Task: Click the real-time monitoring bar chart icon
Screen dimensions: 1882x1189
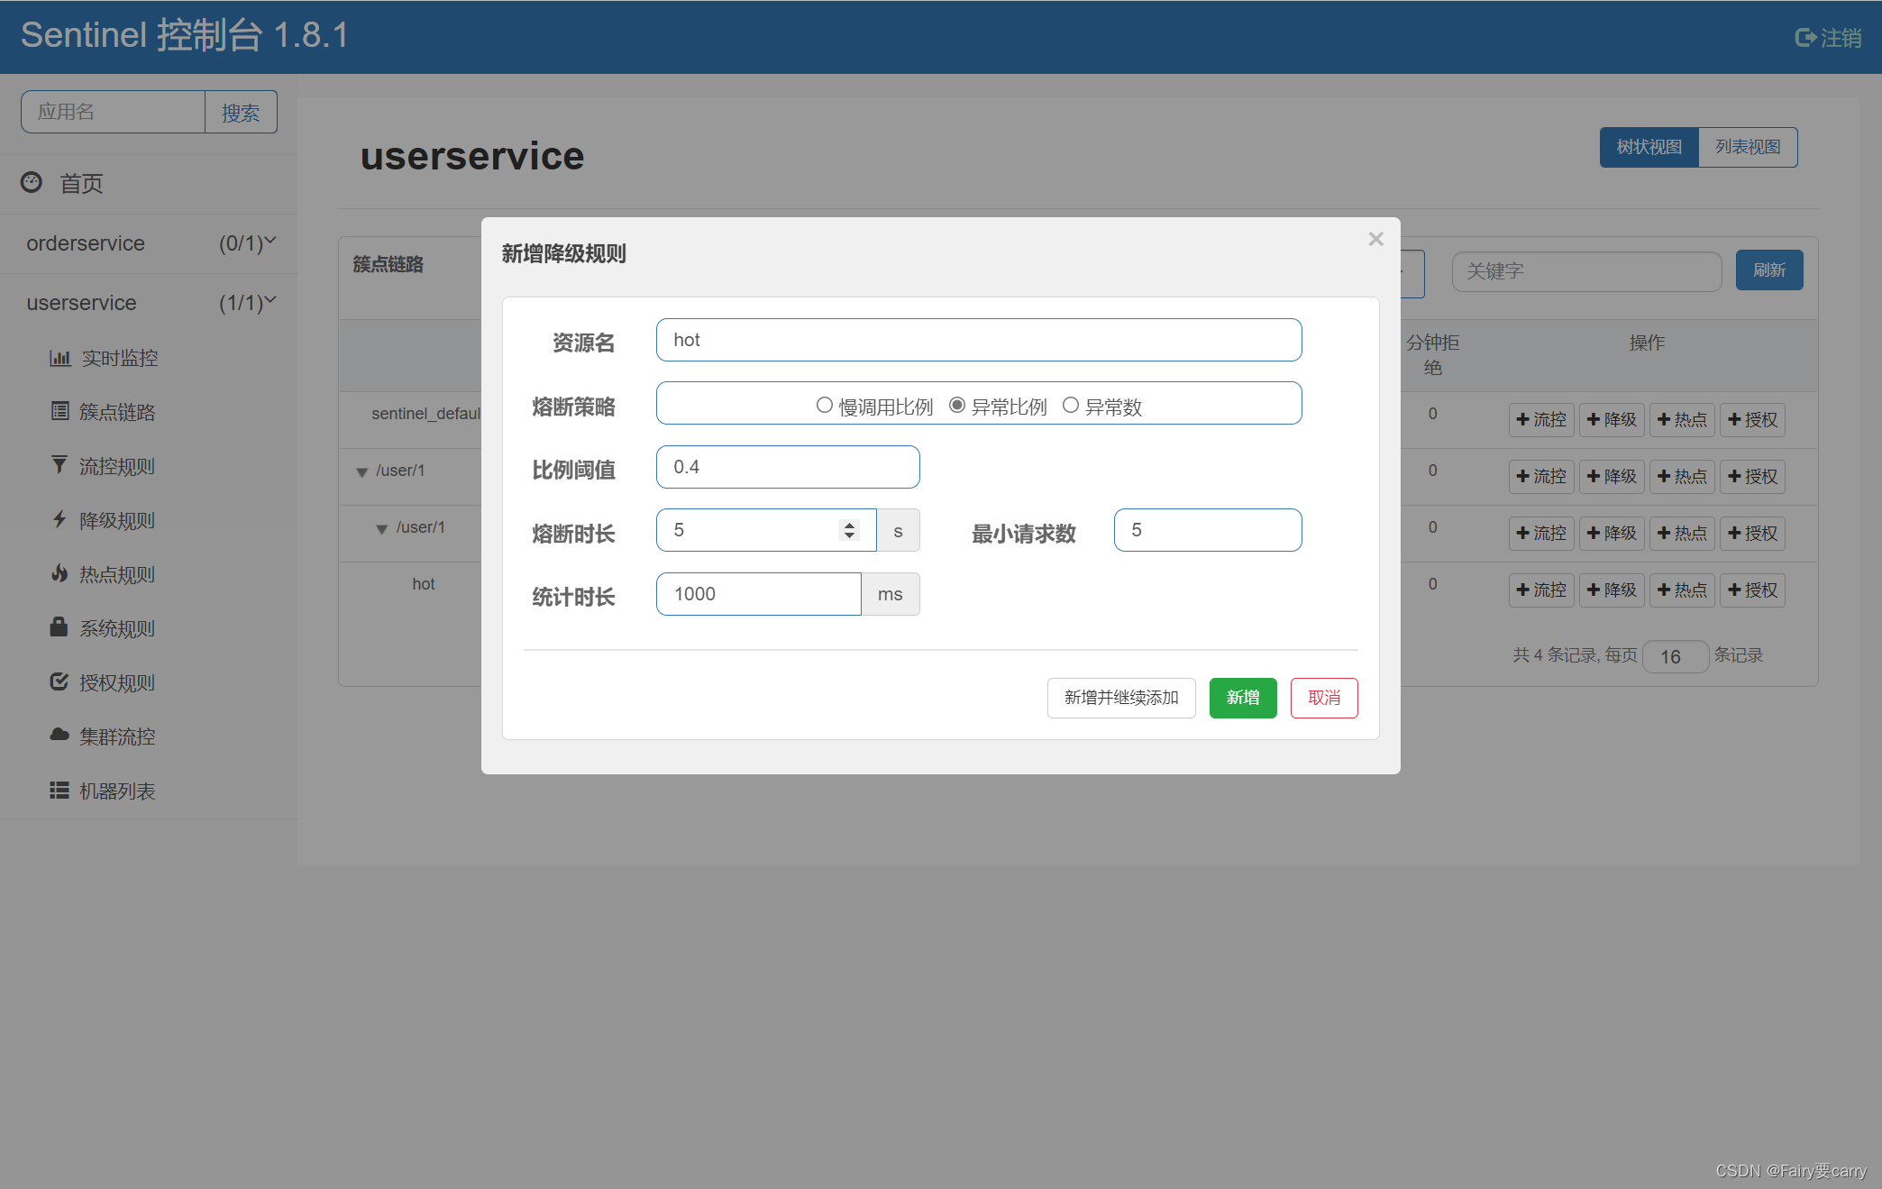Action: (59, 358)
